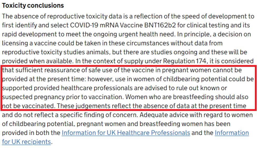Open the Information for UK recipients link
The image size is (258, 148).
pos(232,133)
